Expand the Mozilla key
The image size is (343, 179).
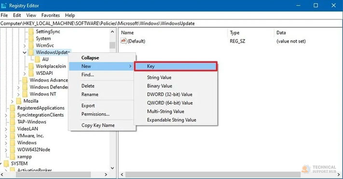click(12, 101)
